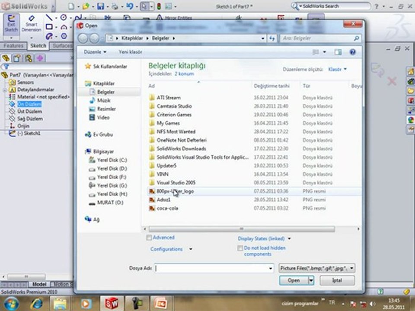Screen dimensions: 415x311
Task: Click Exit Sketch icon in SolidWorks
Action: click(11, 24)
